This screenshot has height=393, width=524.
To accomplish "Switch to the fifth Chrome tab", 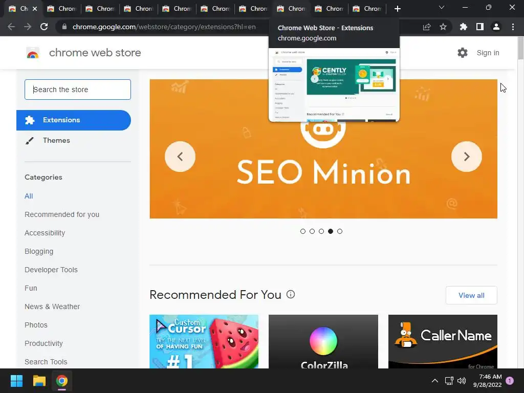I will 177,9.
